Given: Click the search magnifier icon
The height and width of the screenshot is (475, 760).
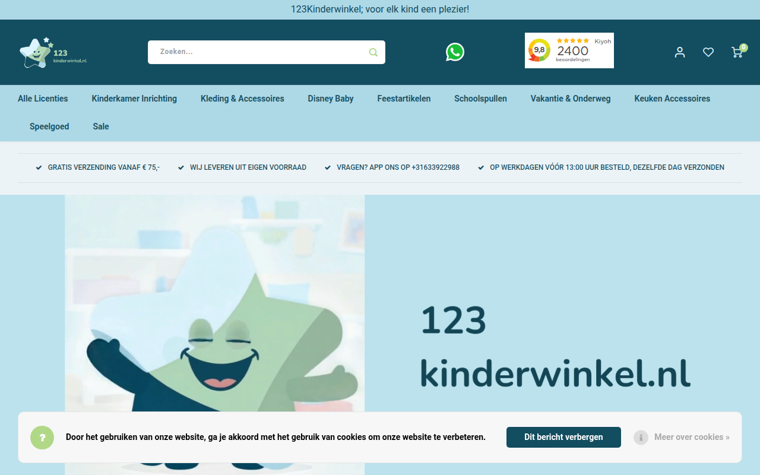Looking at the screenshot, I should click(373, 52).
